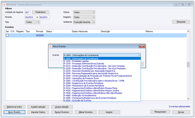The height and width of the screenshot is (118, 195).
Task: Choose R-1070 - Processos Administrativos/Judiciais
Action: [x=102, y=63]
